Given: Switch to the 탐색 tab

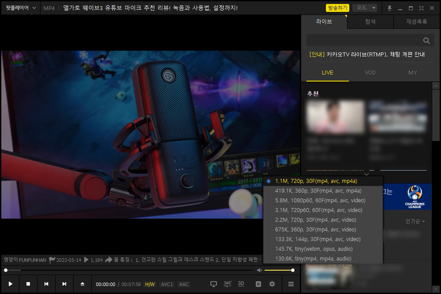Looking at the screenshot, I should click(x=370, y=22).
